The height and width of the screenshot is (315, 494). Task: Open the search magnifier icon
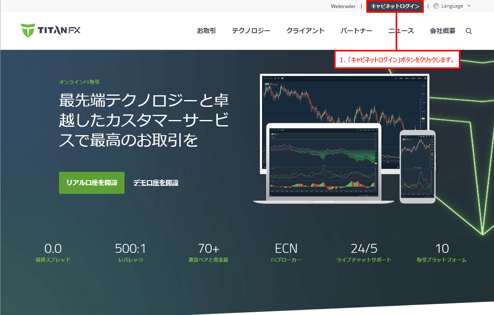click(468, 31)
